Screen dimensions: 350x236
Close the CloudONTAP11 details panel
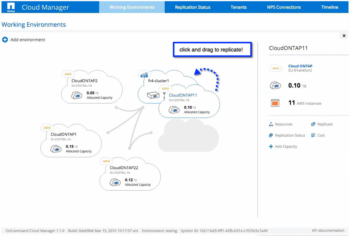click(343, 35)
